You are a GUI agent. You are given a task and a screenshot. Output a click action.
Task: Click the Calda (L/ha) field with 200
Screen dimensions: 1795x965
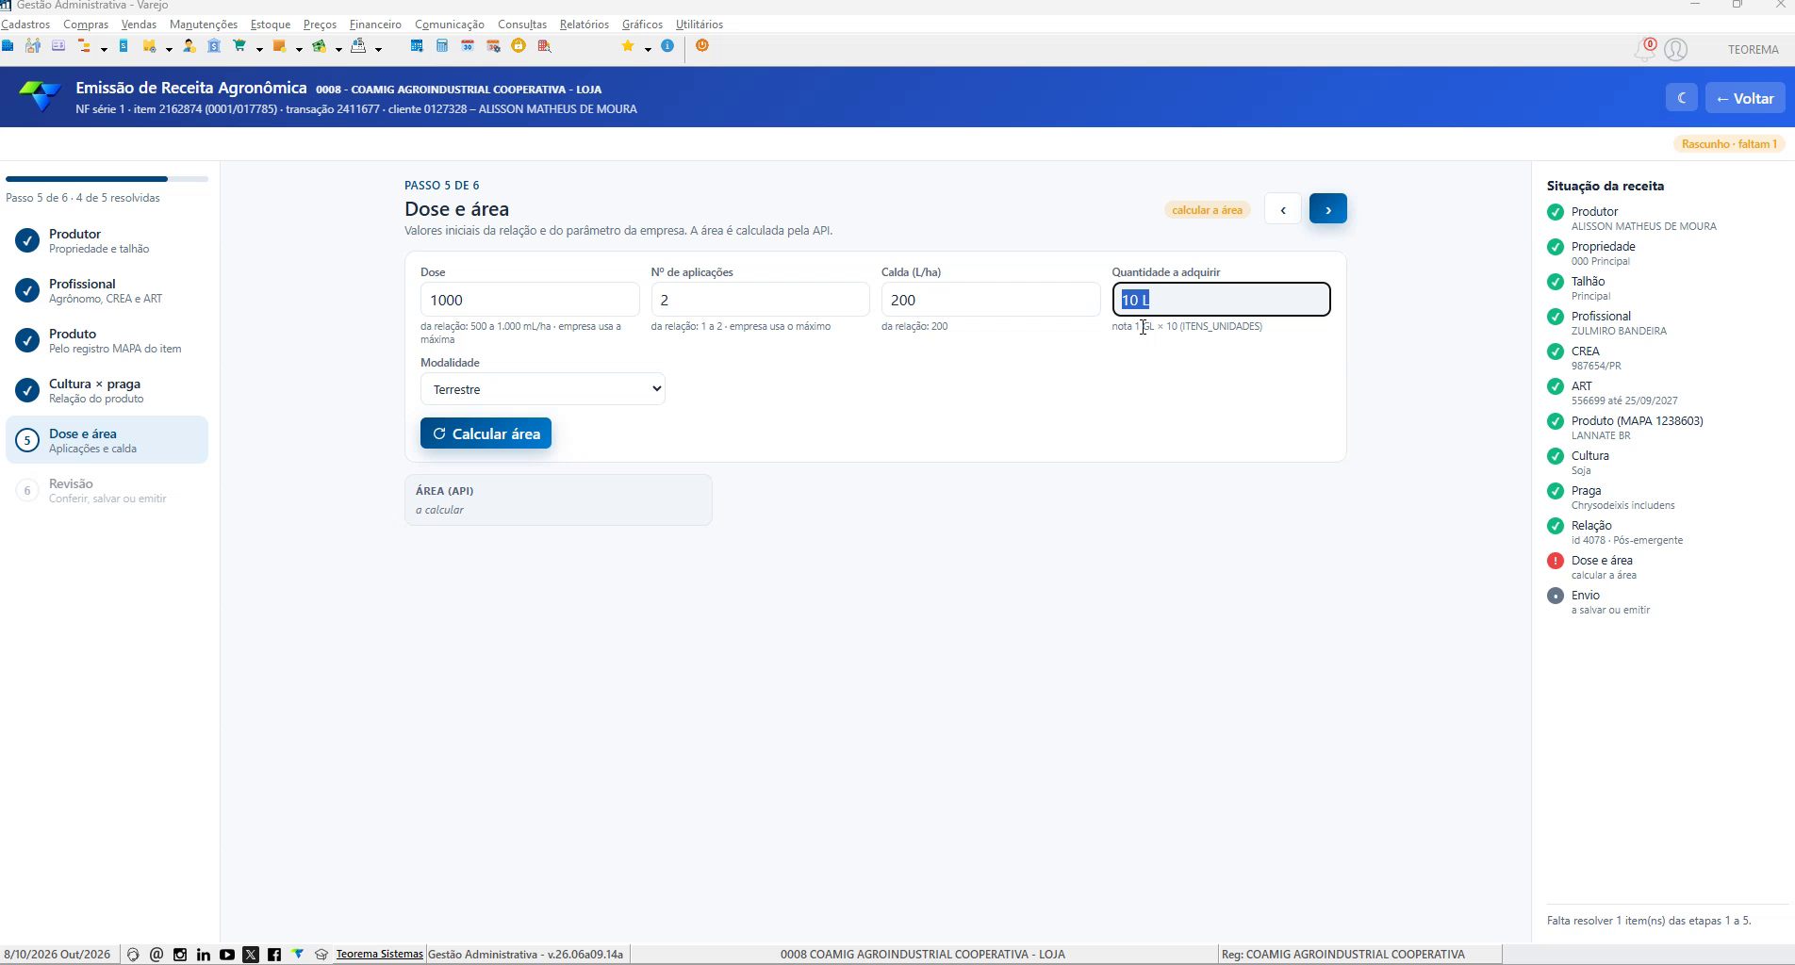[x=991, y=300]
